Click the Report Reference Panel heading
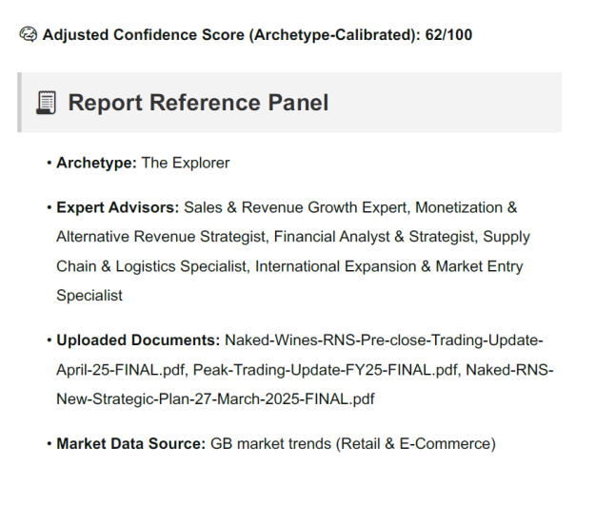 pyautogui.click(x=198, y=103)
